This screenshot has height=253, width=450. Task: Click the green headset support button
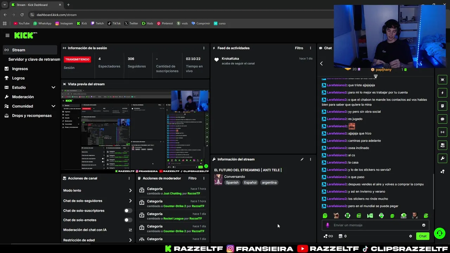[439, 233]
